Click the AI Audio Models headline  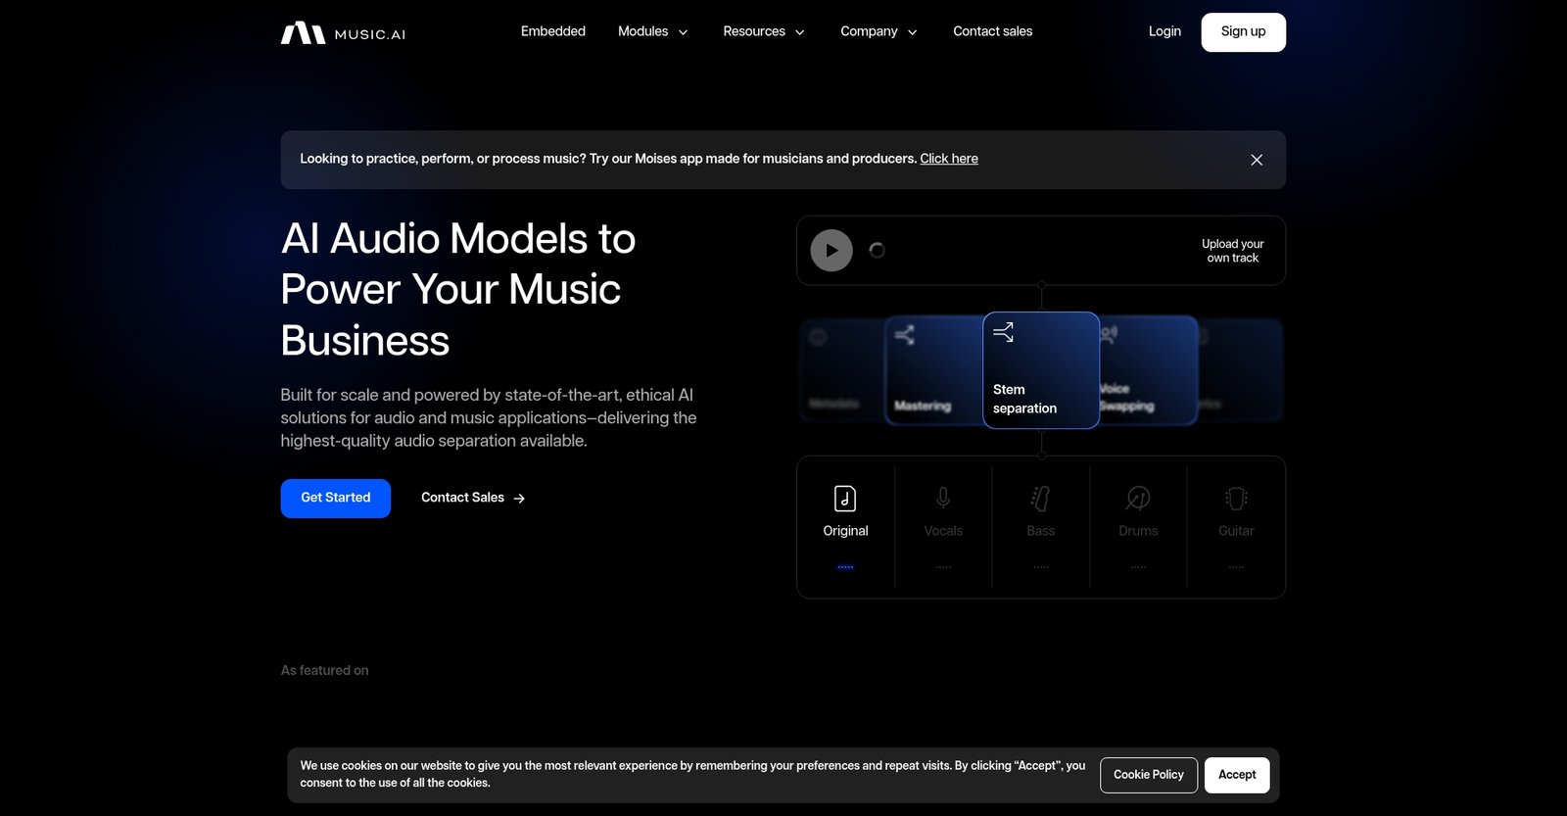458,290
